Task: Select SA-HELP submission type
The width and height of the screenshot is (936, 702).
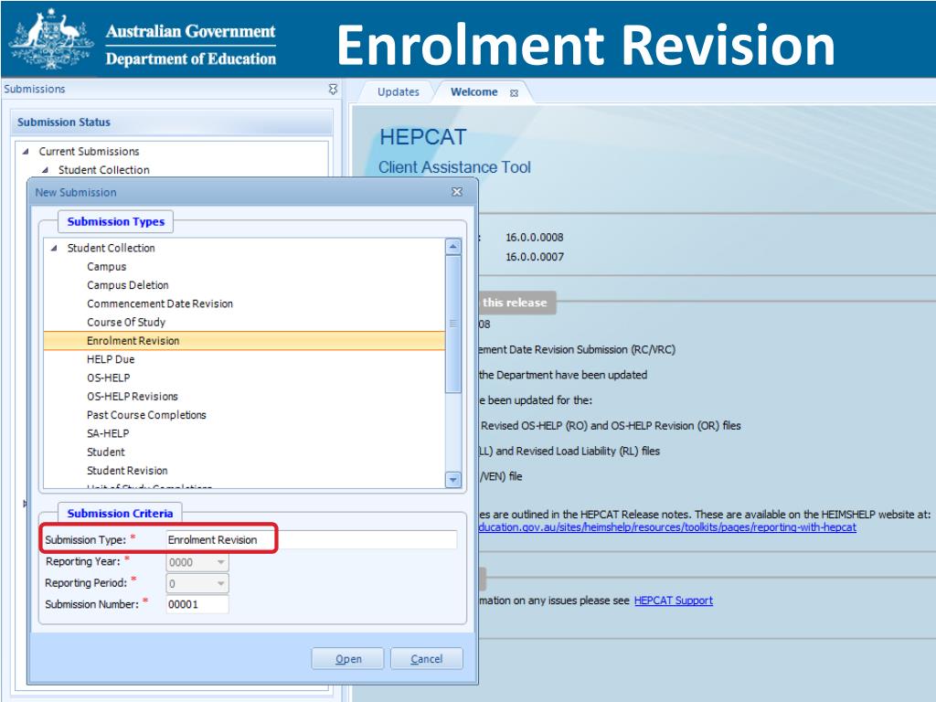Action: pos(108,433)
